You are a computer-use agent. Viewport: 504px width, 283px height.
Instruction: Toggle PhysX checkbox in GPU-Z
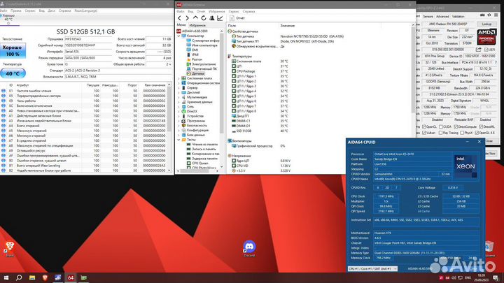pyautogui.click(x=462, y=133)
